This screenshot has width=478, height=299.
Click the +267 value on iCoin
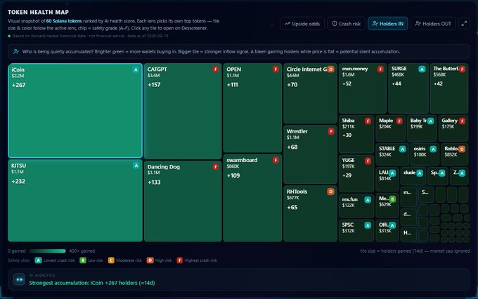click(x=18, y=85)
